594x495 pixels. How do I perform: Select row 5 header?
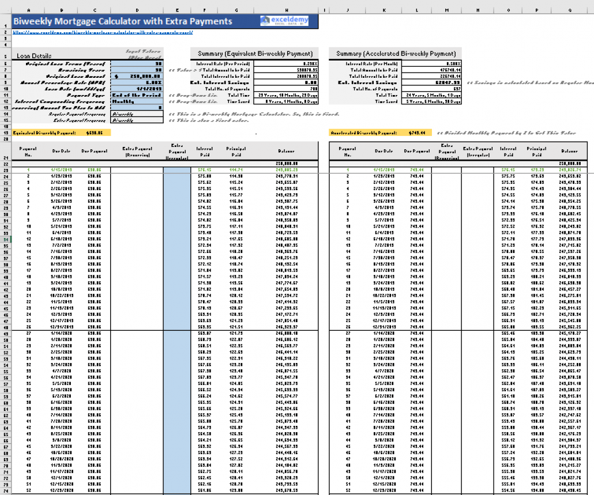[x=6, y=54]
